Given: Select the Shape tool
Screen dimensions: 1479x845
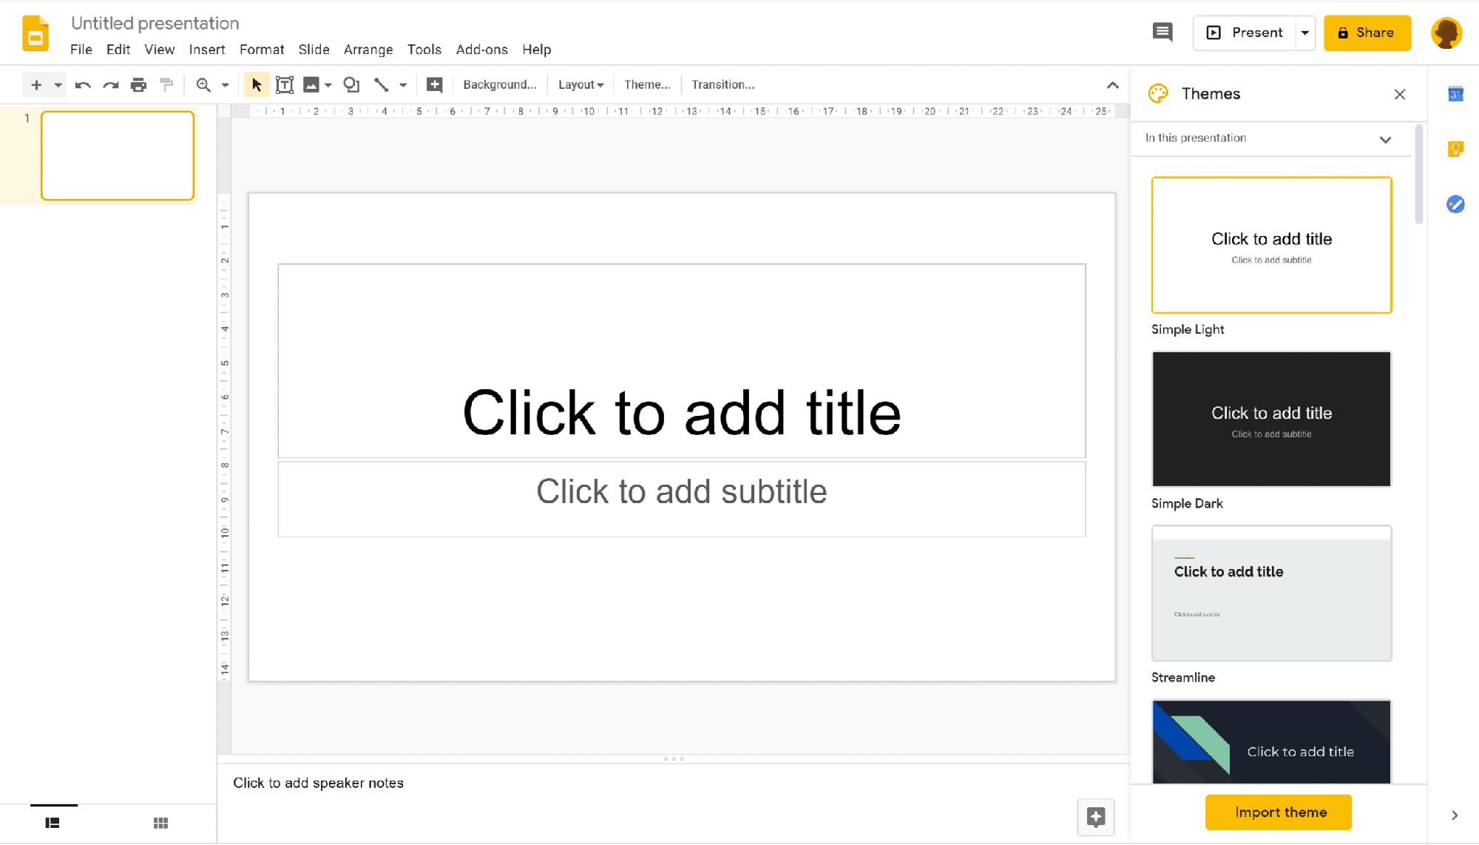Looking at the screenshot, I should [351, 84].
